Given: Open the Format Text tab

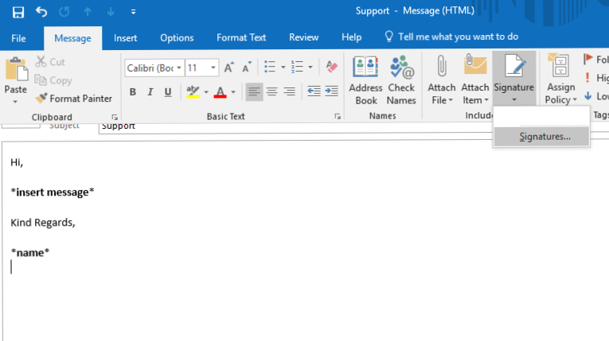Looking at the screenshot, I should [241, 37].
